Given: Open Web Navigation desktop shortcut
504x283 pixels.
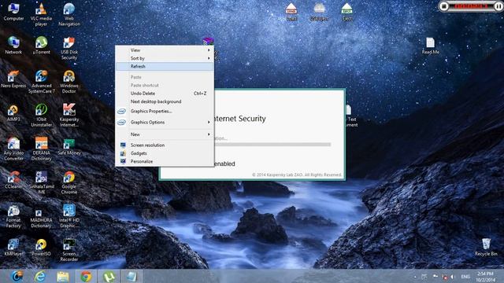Looking at the screenshot, I should click(69, 14).
